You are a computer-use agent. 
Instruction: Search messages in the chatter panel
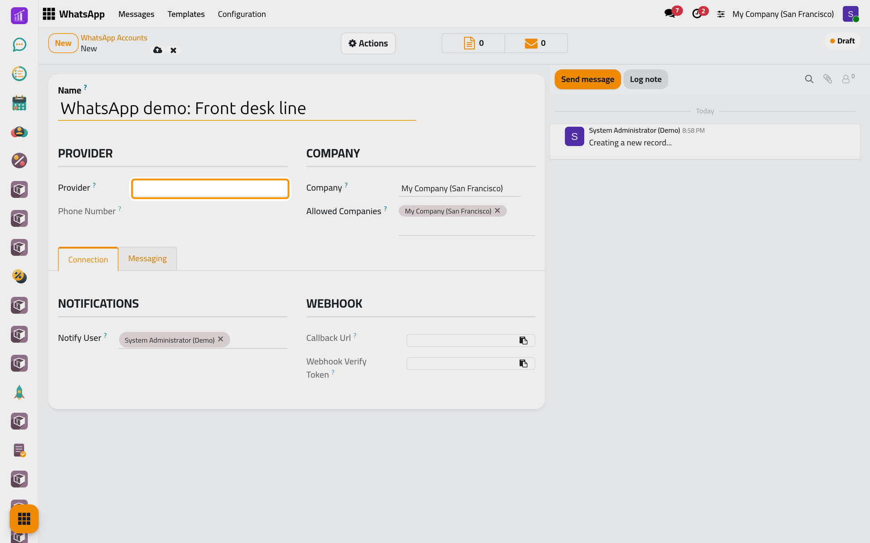pos(809,79)
